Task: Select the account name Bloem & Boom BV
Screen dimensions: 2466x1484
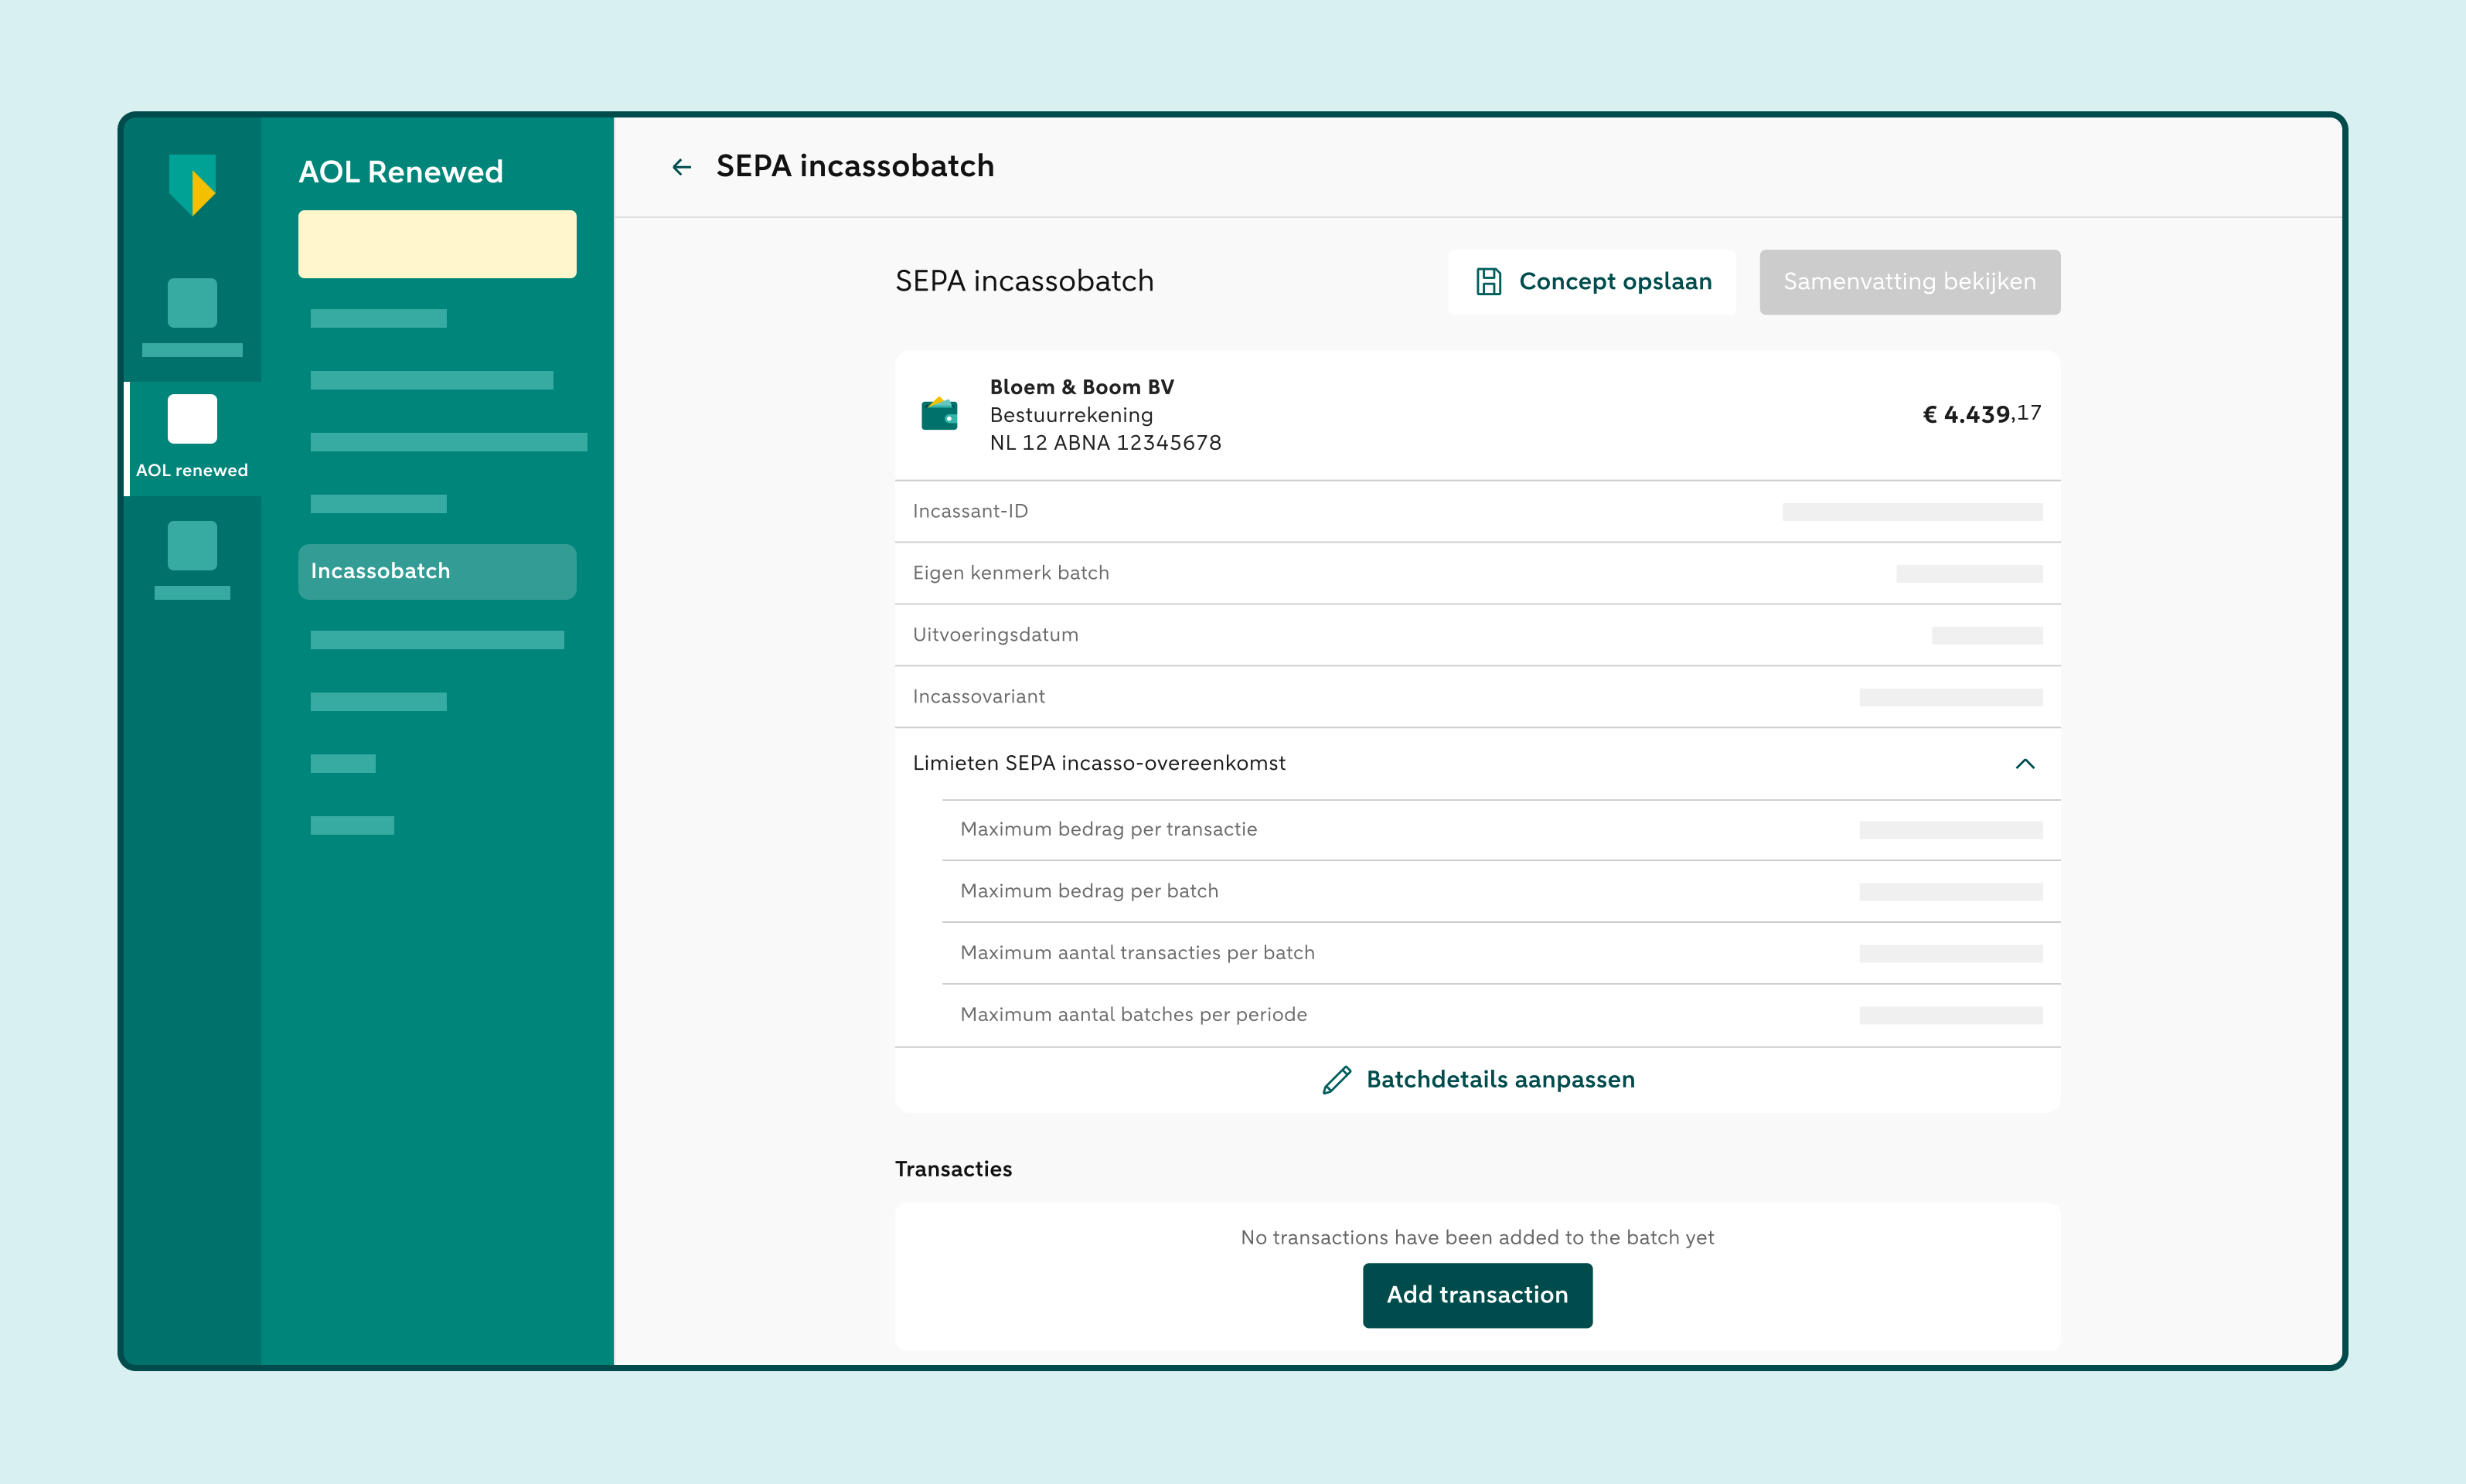Action: [1082, 387]
